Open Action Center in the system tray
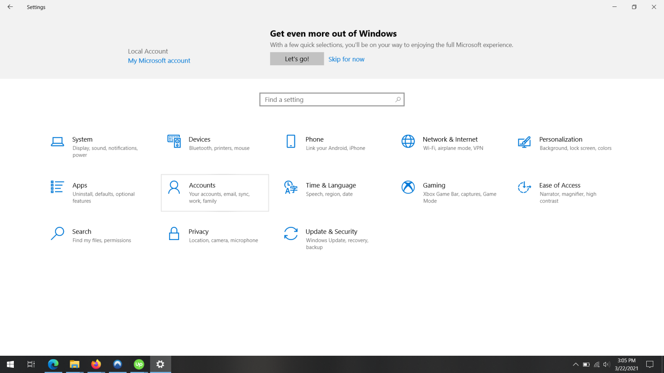 [x=650, y=364]
